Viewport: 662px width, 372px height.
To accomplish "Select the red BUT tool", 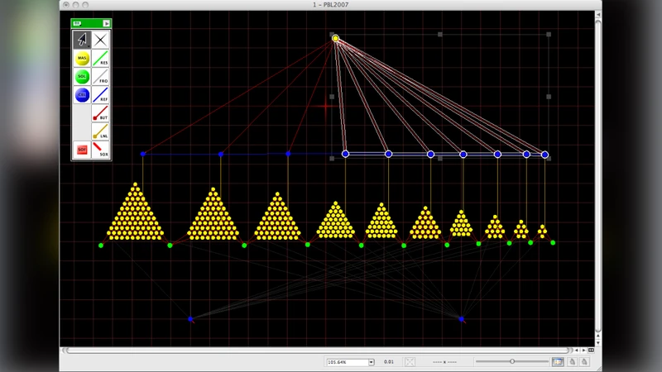I will pos(101,113).
